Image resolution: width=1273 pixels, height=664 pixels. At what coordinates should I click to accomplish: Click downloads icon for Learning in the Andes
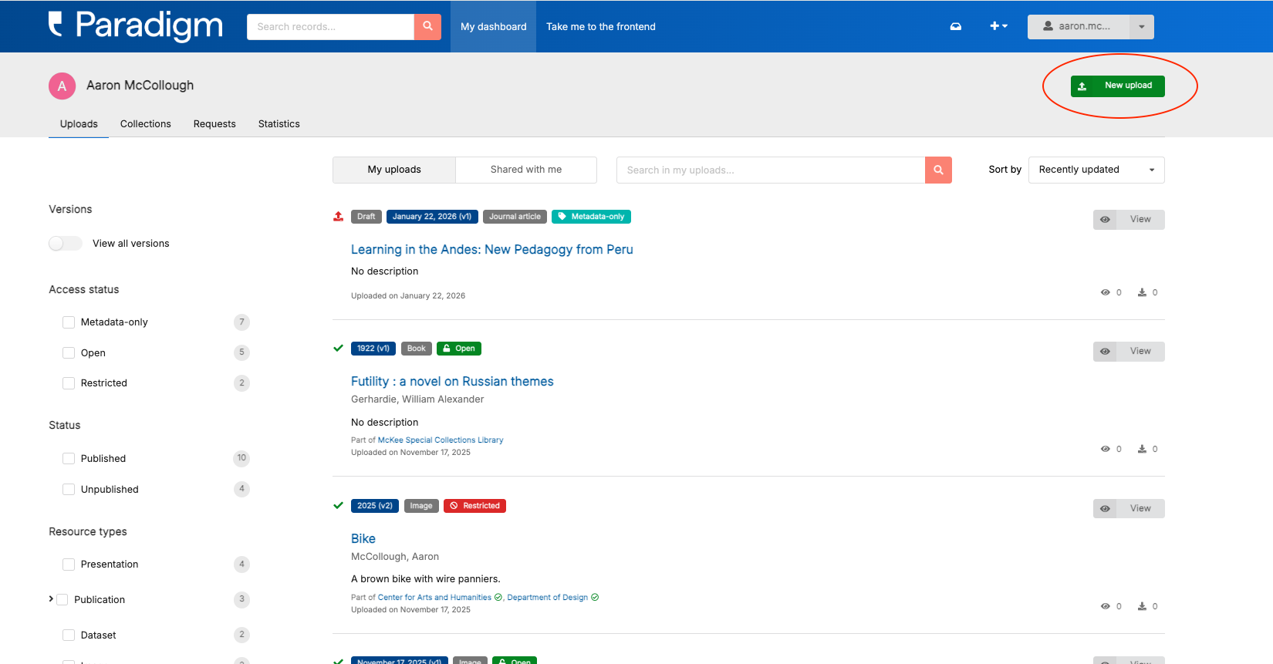click(x=1142, y=292)
